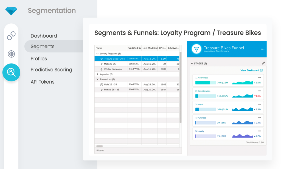Image resolution: width=281 pixels, height=169 pixels.
Task: Sort by the Last Modified column header
Action: (x=150, y=48)
